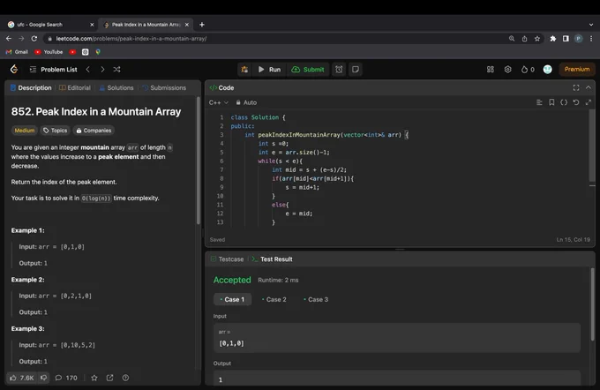
Task: Run the code
Action: coord(269,70)
